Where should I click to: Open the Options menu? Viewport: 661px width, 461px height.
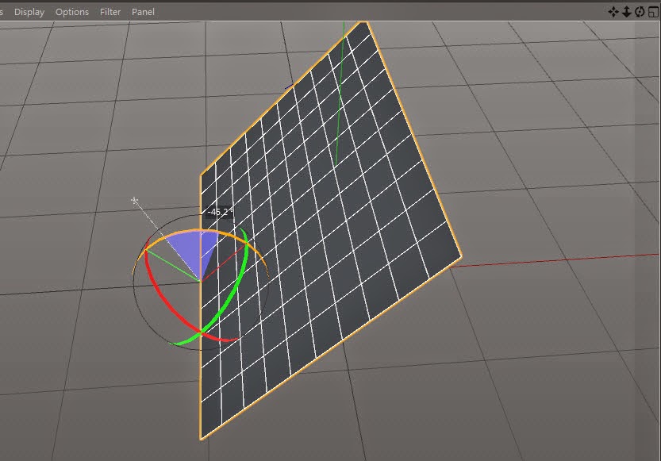[71, 12]
